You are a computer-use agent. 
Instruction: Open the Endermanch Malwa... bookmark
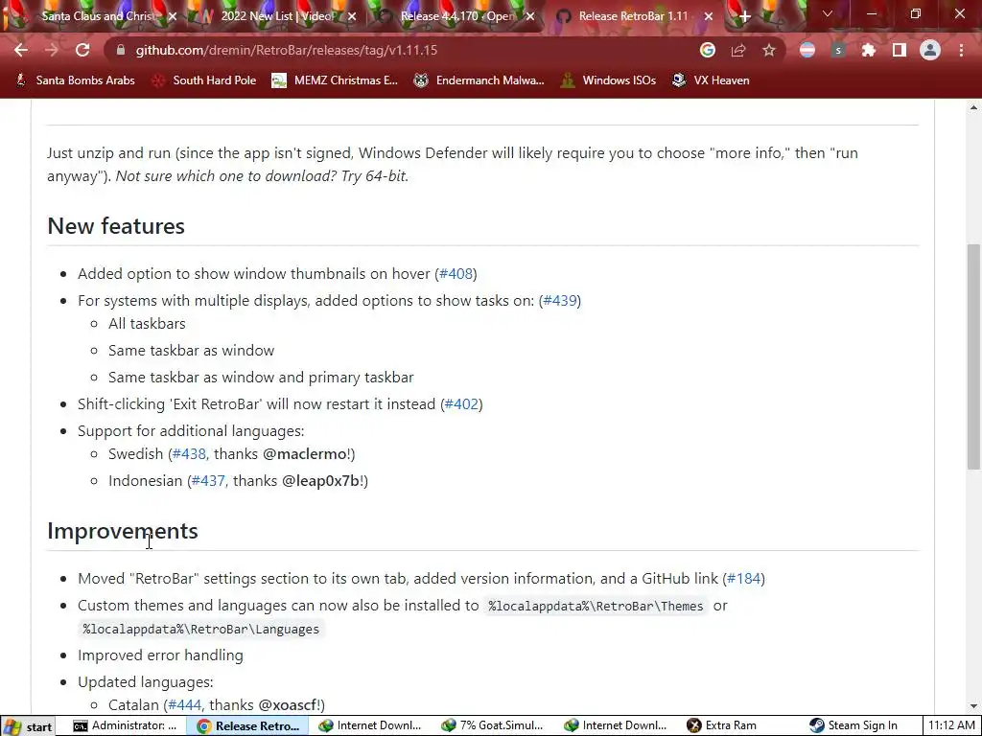click(x=479, y=80)
